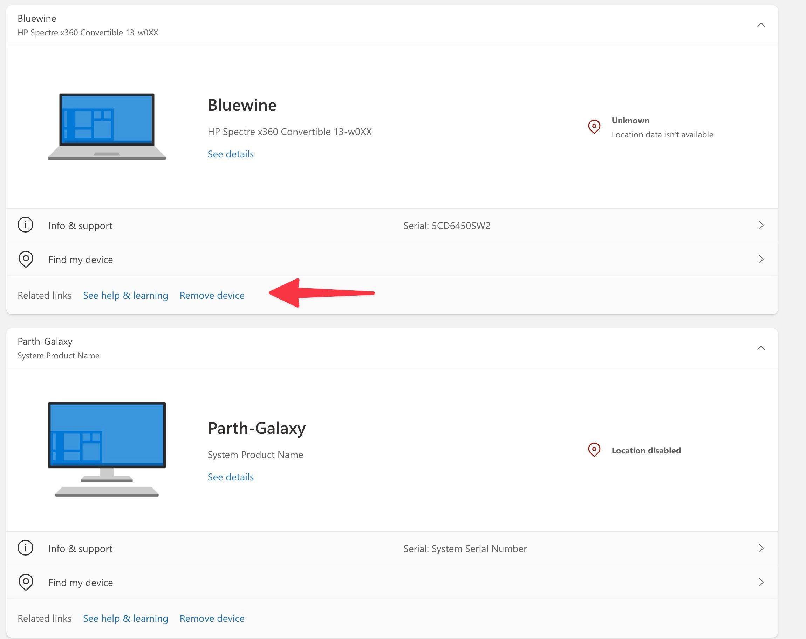Open Info & support label for Parth-Galaxy
806x639 pixels.
[80, 549]
